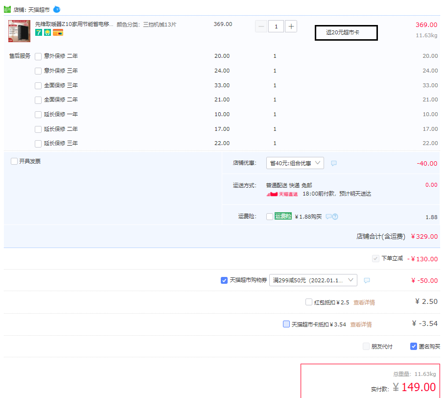Click the 先锋取暖器Z10 product title link
444x398 pixels.
(x=74, y=24)
